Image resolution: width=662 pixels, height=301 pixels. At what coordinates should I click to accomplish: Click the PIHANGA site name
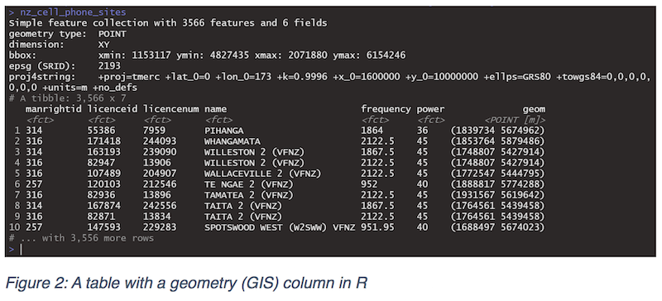223,131
